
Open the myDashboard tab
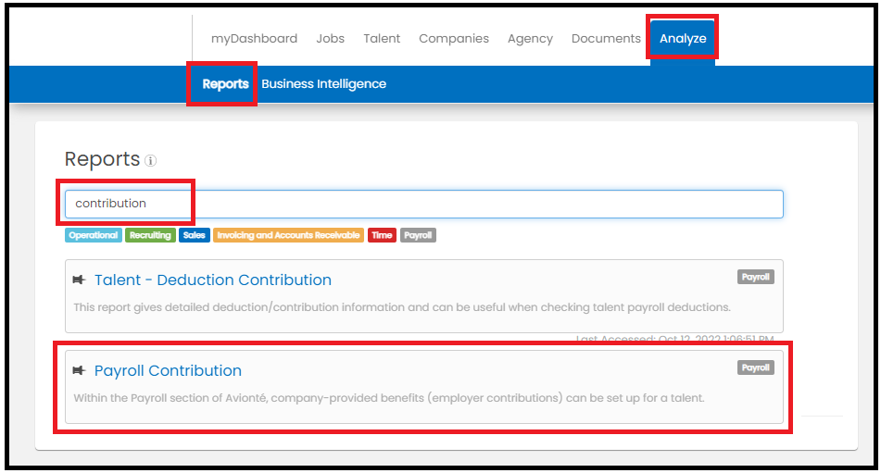point(254,39)
